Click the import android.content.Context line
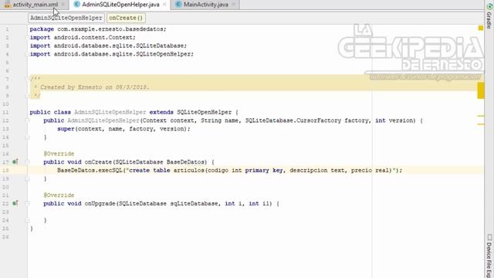 83,38
